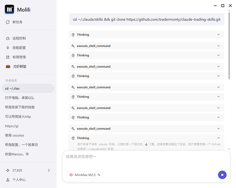Click the first execute_shell_command tool icon
The width and height of the screenshot is (236, 188).
(73, 46)
